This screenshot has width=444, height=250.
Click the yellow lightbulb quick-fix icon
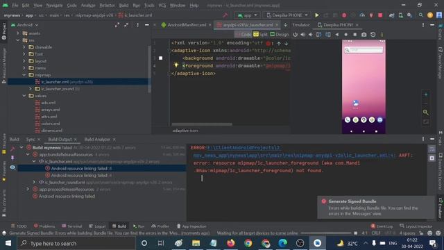click(176, 65)
